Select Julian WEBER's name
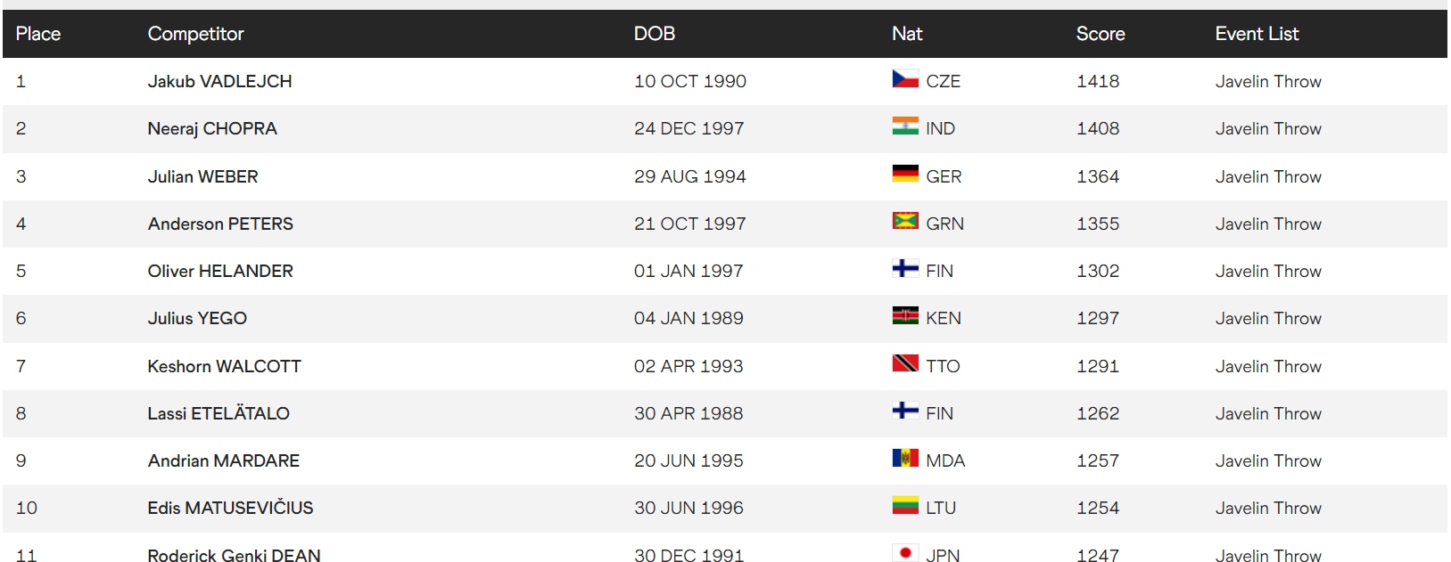Viewport: 1451px width, 562px height. 202,176
